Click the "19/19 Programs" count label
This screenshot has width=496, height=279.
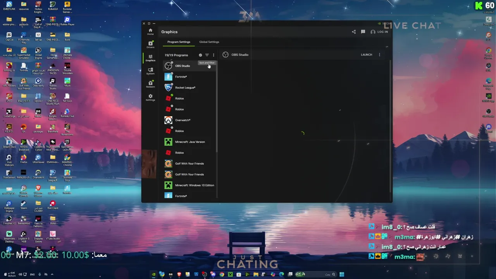click(176, 55)
